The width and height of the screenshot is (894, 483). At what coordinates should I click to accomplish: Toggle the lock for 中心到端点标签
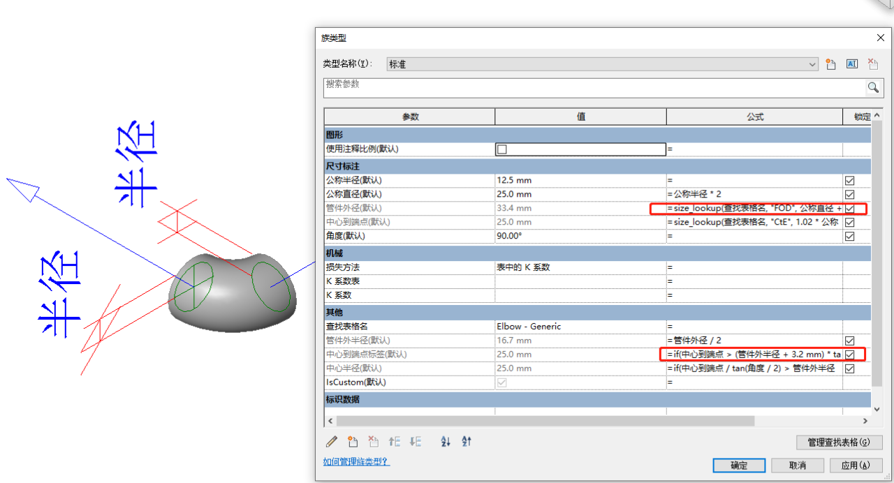coord(849,355)
